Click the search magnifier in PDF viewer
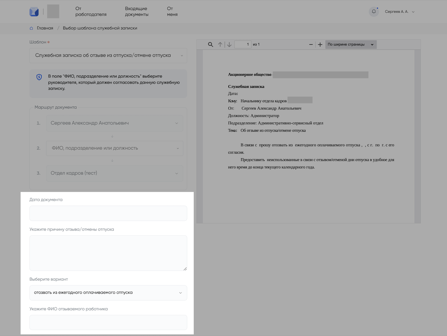Screen dimensions: 447x336 pyautogui.click(x=211, y=45)
